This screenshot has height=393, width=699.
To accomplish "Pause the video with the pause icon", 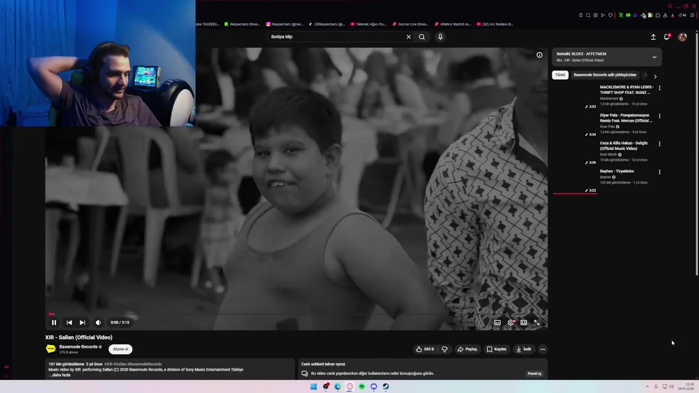I will coord(54,323).
